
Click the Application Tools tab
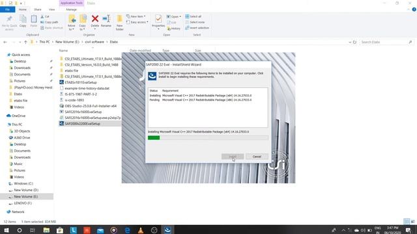tap(71, 3)
